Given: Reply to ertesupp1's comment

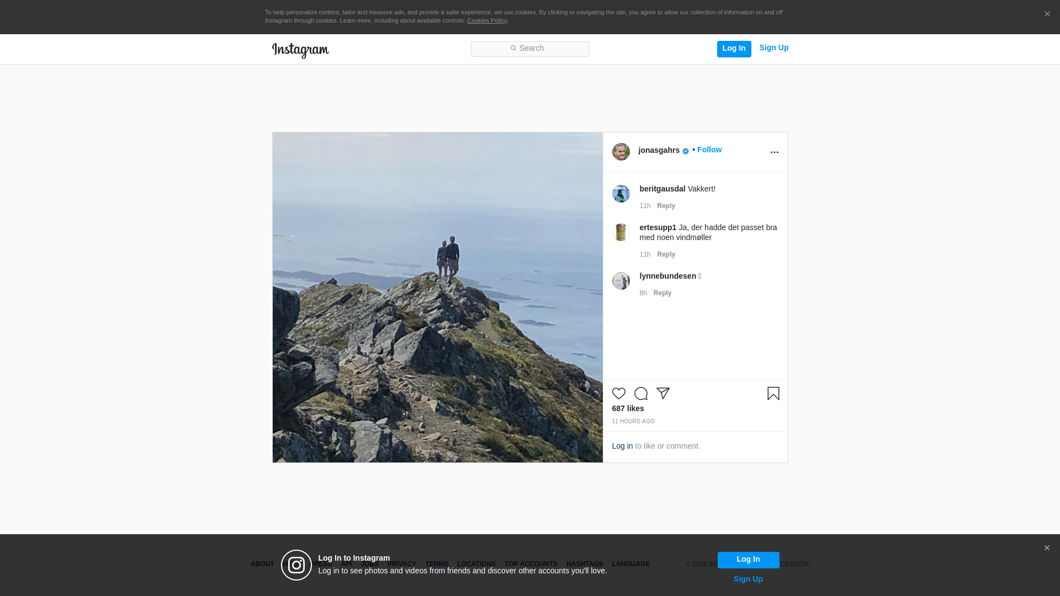Looking at the screenshot, I should (x=666, y=254).
